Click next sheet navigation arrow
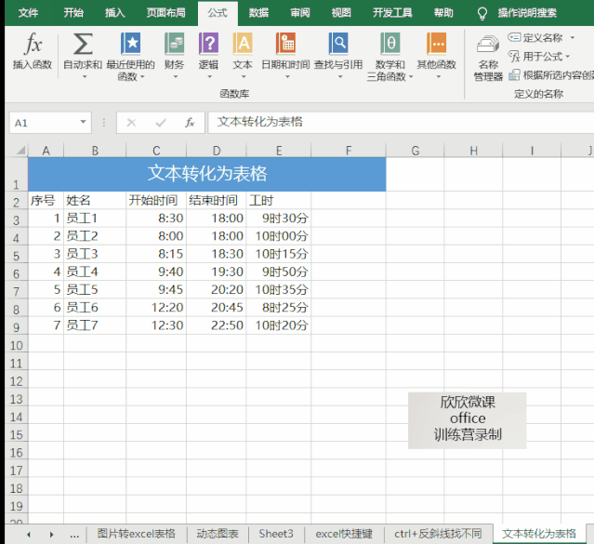 (x=51, y=535)
